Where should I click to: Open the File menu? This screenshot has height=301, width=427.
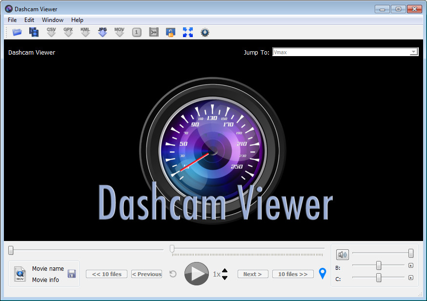(12, 20)
